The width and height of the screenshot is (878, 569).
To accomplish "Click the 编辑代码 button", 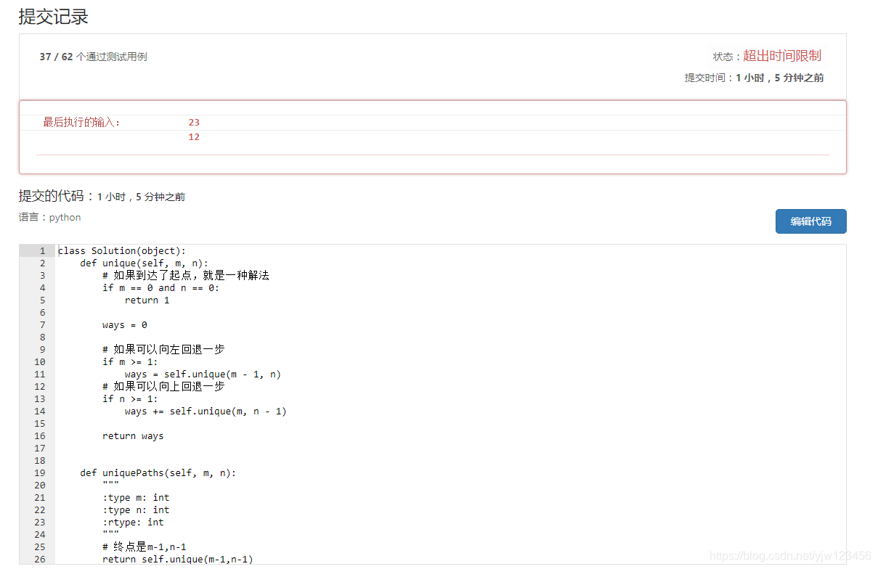I will click(x=810, y=221).
